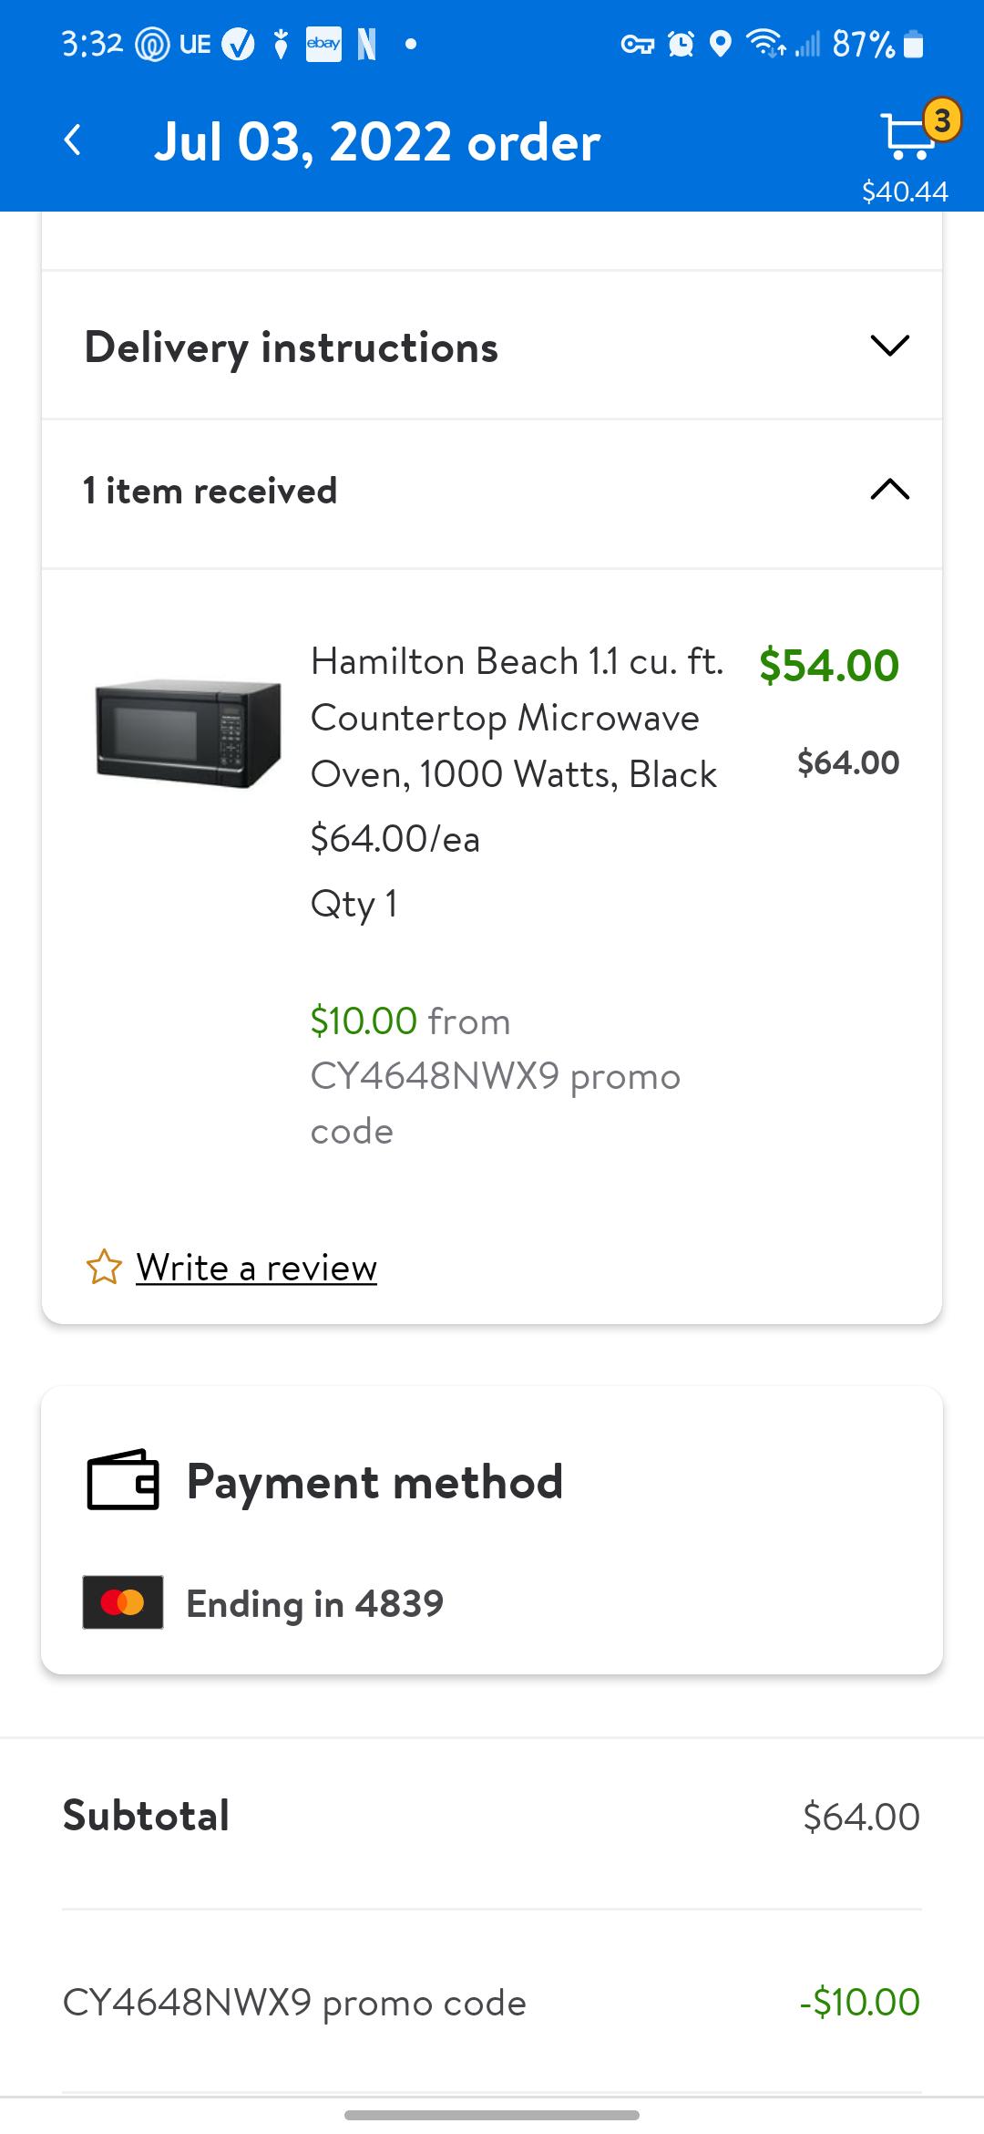Image resolution: width=984 pixels, height=2134 pixels.
Task: Collapse the 1 item received section
Action: click(888, 491)
